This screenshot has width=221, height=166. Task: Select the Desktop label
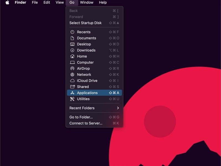point(84,44)
